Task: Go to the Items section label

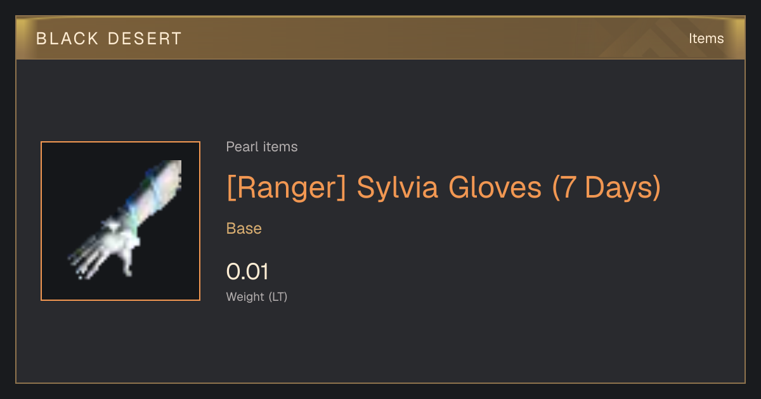Action: point(706,39)
